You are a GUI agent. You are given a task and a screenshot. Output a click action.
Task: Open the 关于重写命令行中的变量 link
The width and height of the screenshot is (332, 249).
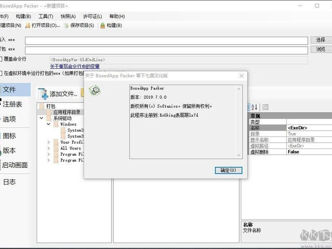(75, 66)
